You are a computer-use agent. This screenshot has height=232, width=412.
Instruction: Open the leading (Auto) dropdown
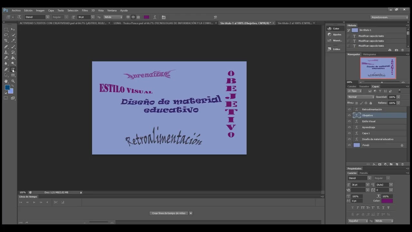click(x=391, y=185)
